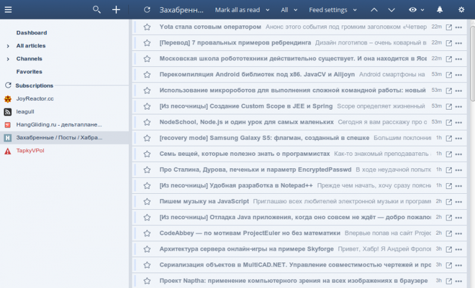Open the JoyReactor.cc subscription
Viewport: 475px width, 288px height.
[x=34, y=98]
